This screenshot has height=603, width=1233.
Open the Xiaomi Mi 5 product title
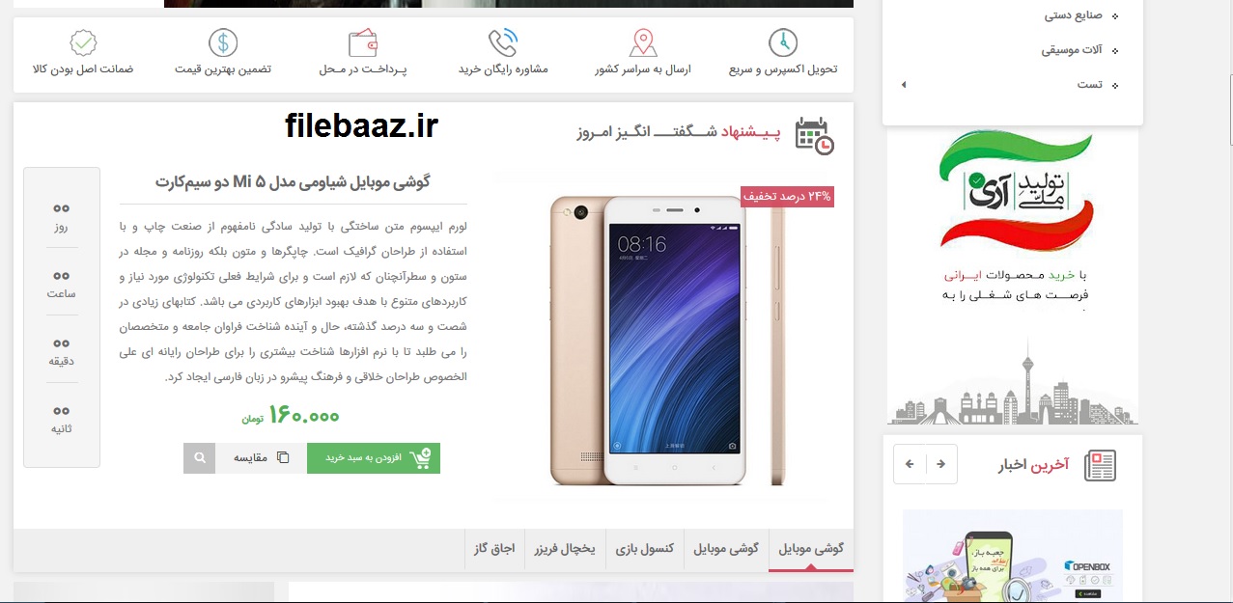click(x=293, y=182)
